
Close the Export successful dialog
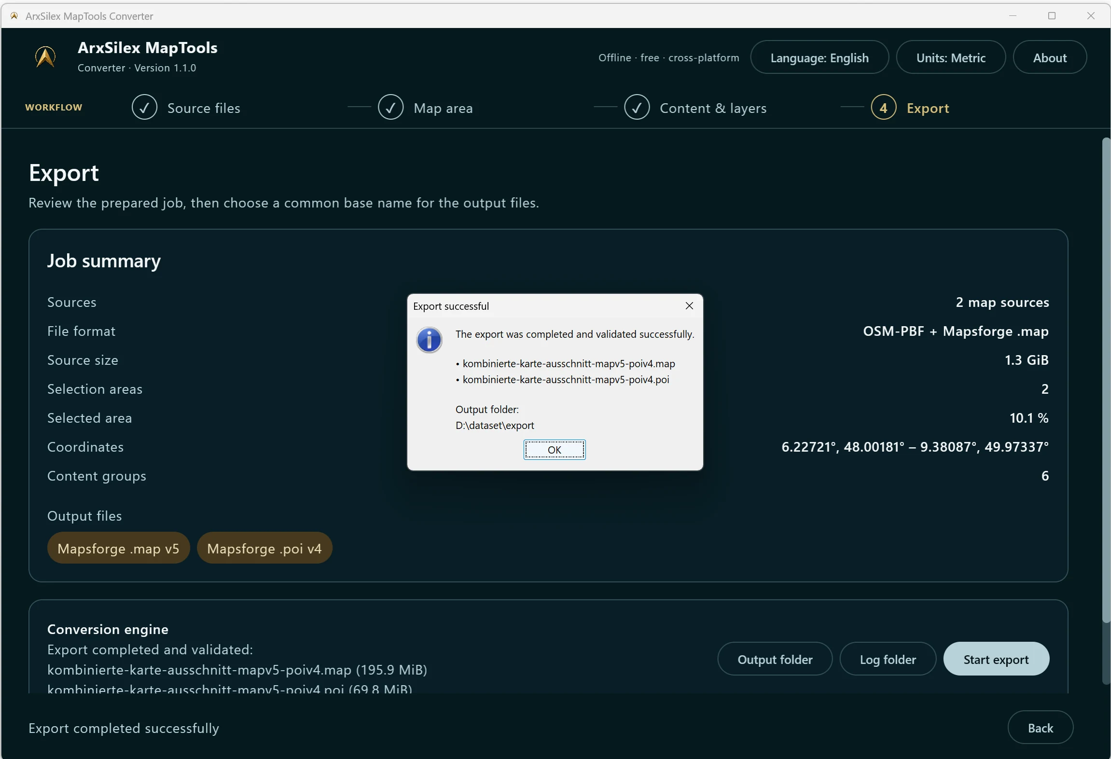point(689,306)
